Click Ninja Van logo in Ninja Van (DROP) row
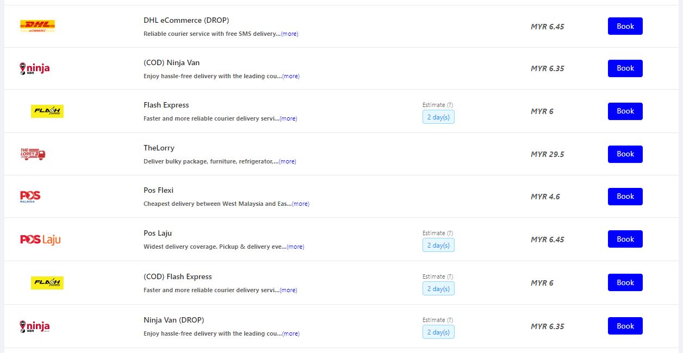683x353 pixels. (34, 326)
